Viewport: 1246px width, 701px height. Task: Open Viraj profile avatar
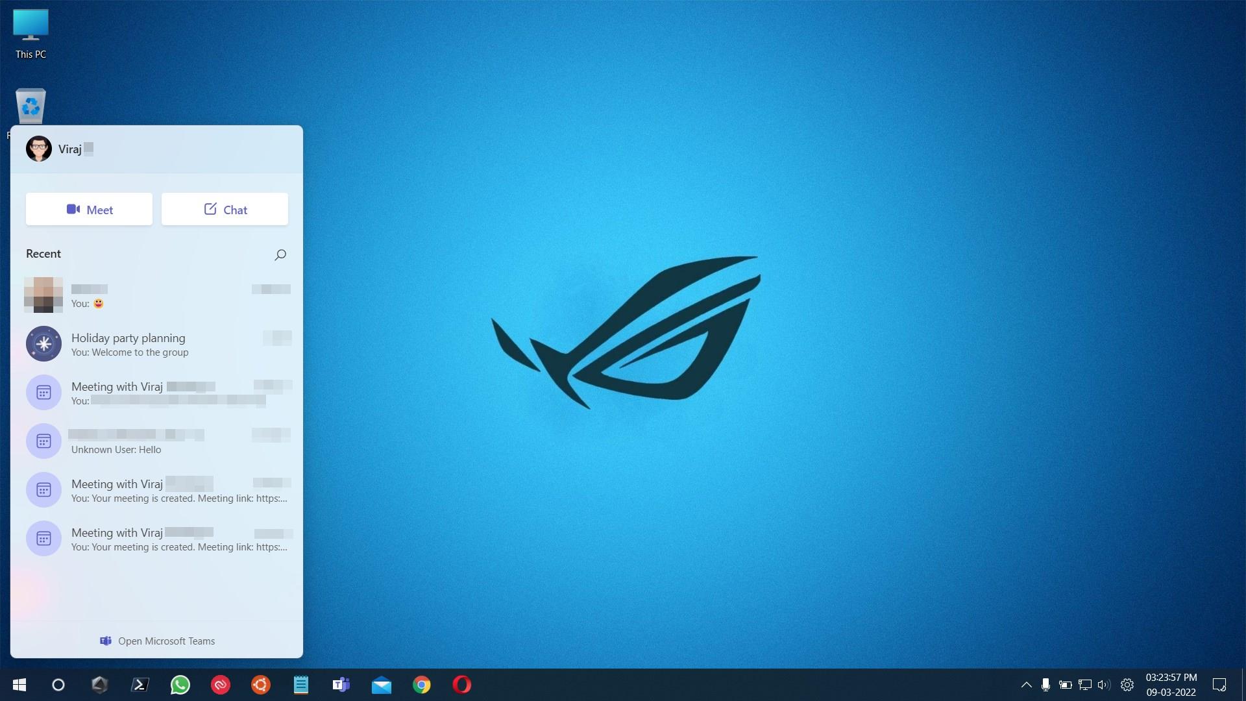point(39,149)
